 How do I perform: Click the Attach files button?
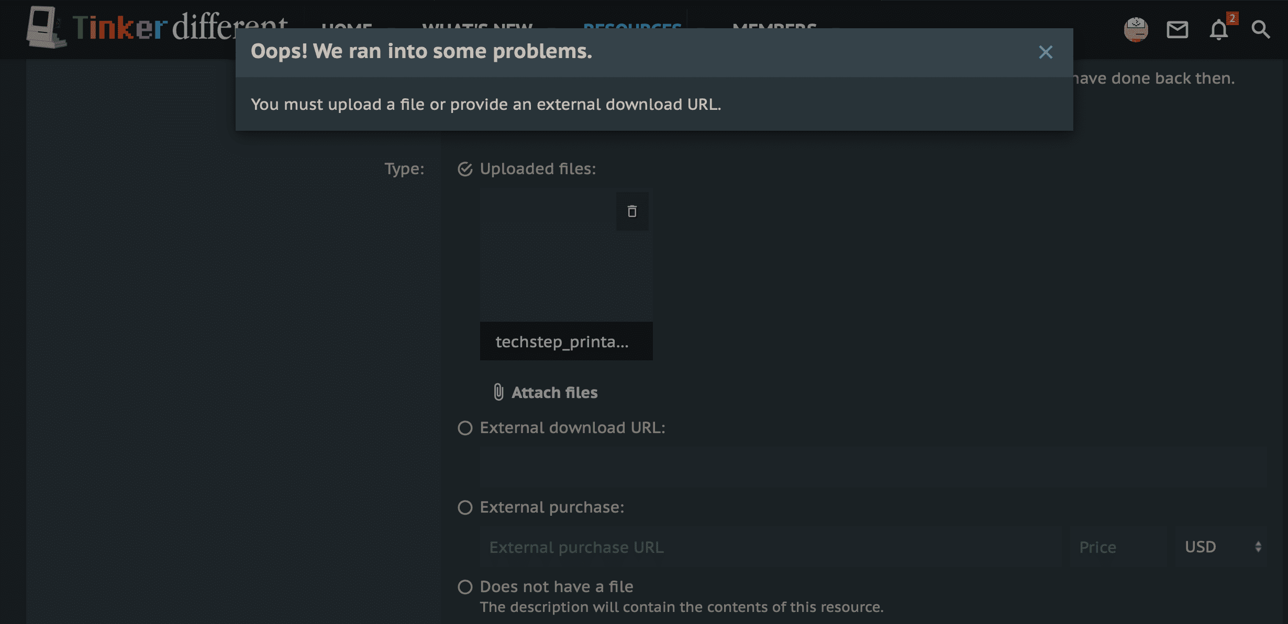(554, 392)
